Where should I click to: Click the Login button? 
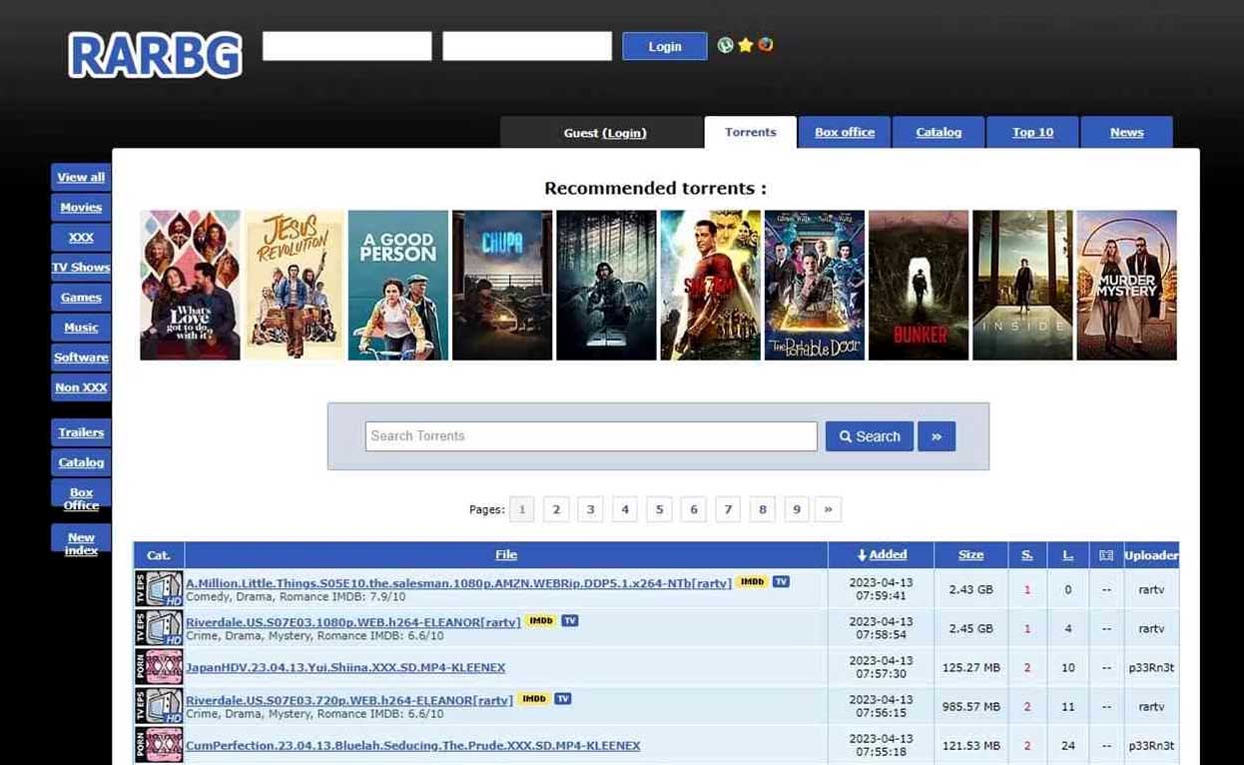coord(665,46)
